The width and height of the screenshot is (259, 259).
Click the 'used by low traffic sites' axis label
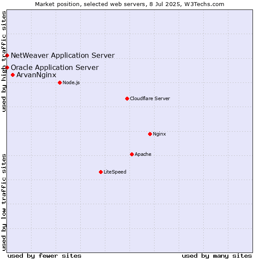(4, 202)
